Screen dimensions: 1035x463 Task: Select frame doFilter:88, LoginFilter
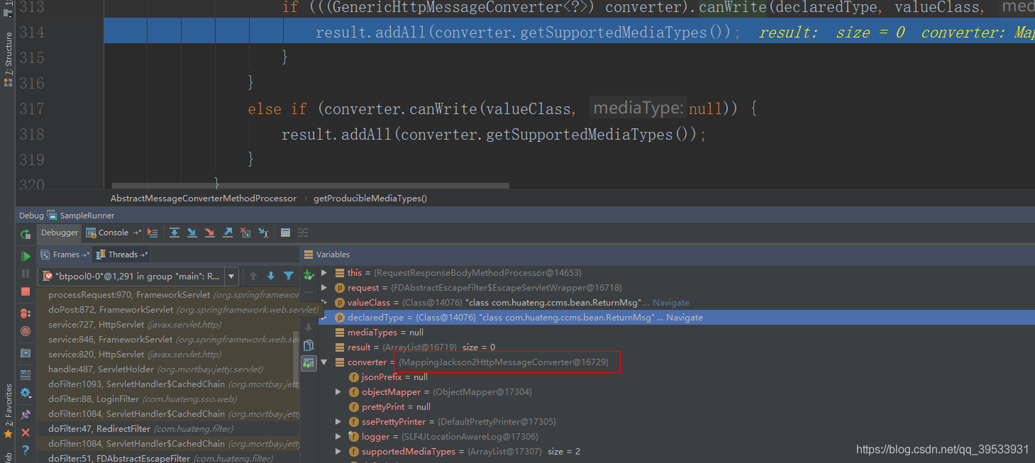[168, 398]
